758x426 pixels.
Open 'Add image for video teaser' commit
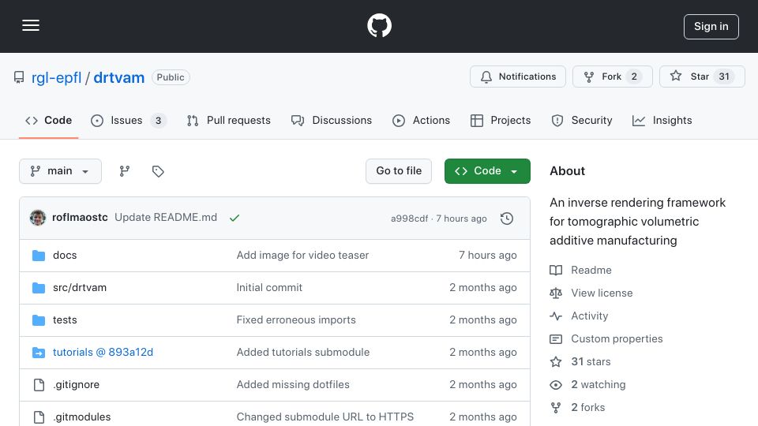click(x=302, y=255)
